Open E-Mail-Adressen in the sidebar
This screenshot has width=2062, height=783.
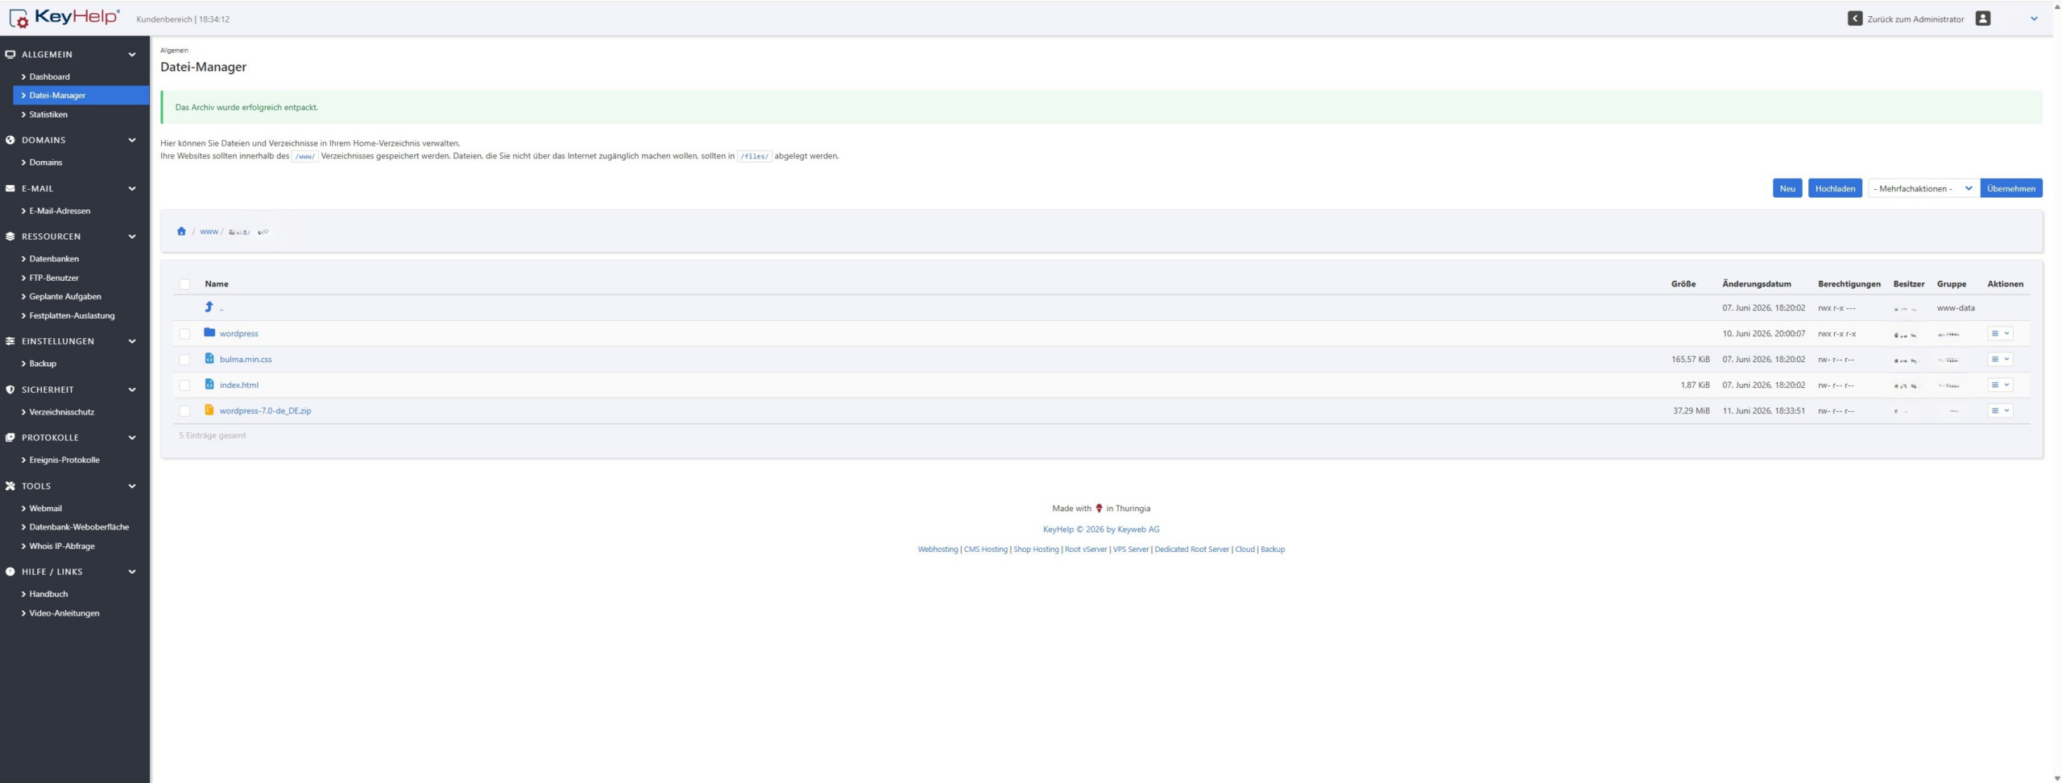[x=60, y=211]
